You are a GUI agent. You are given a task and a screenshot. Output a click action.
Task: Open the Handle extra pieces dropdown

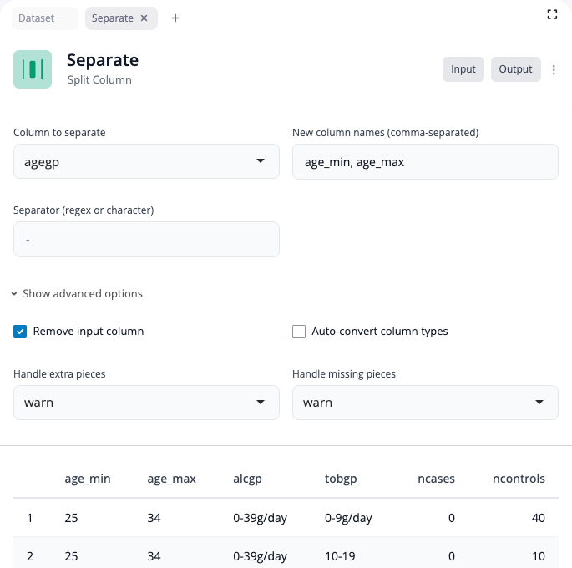pos(146,403)
